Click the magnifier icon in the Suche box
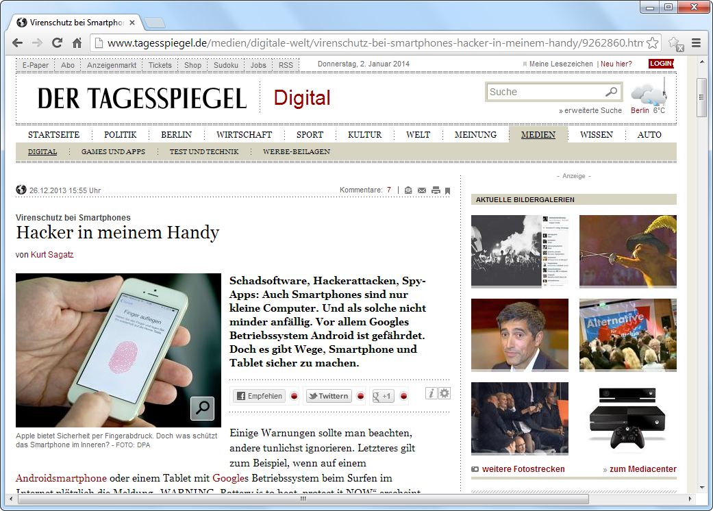 tap(611, 92)
